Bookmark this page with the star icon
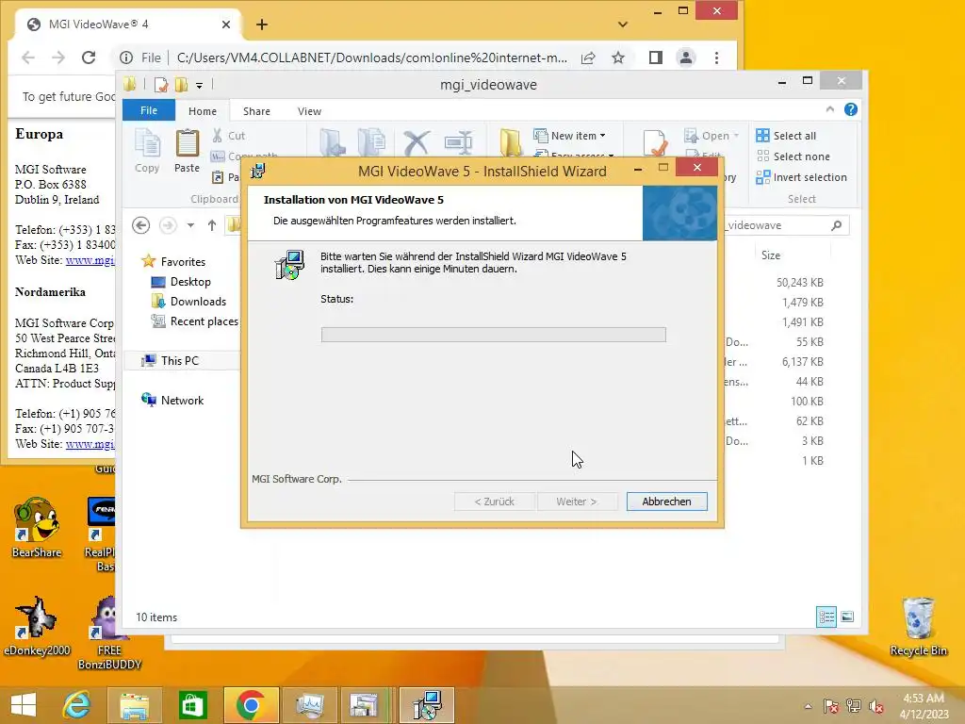The image size is (965, 724). (x=618, y=58)
